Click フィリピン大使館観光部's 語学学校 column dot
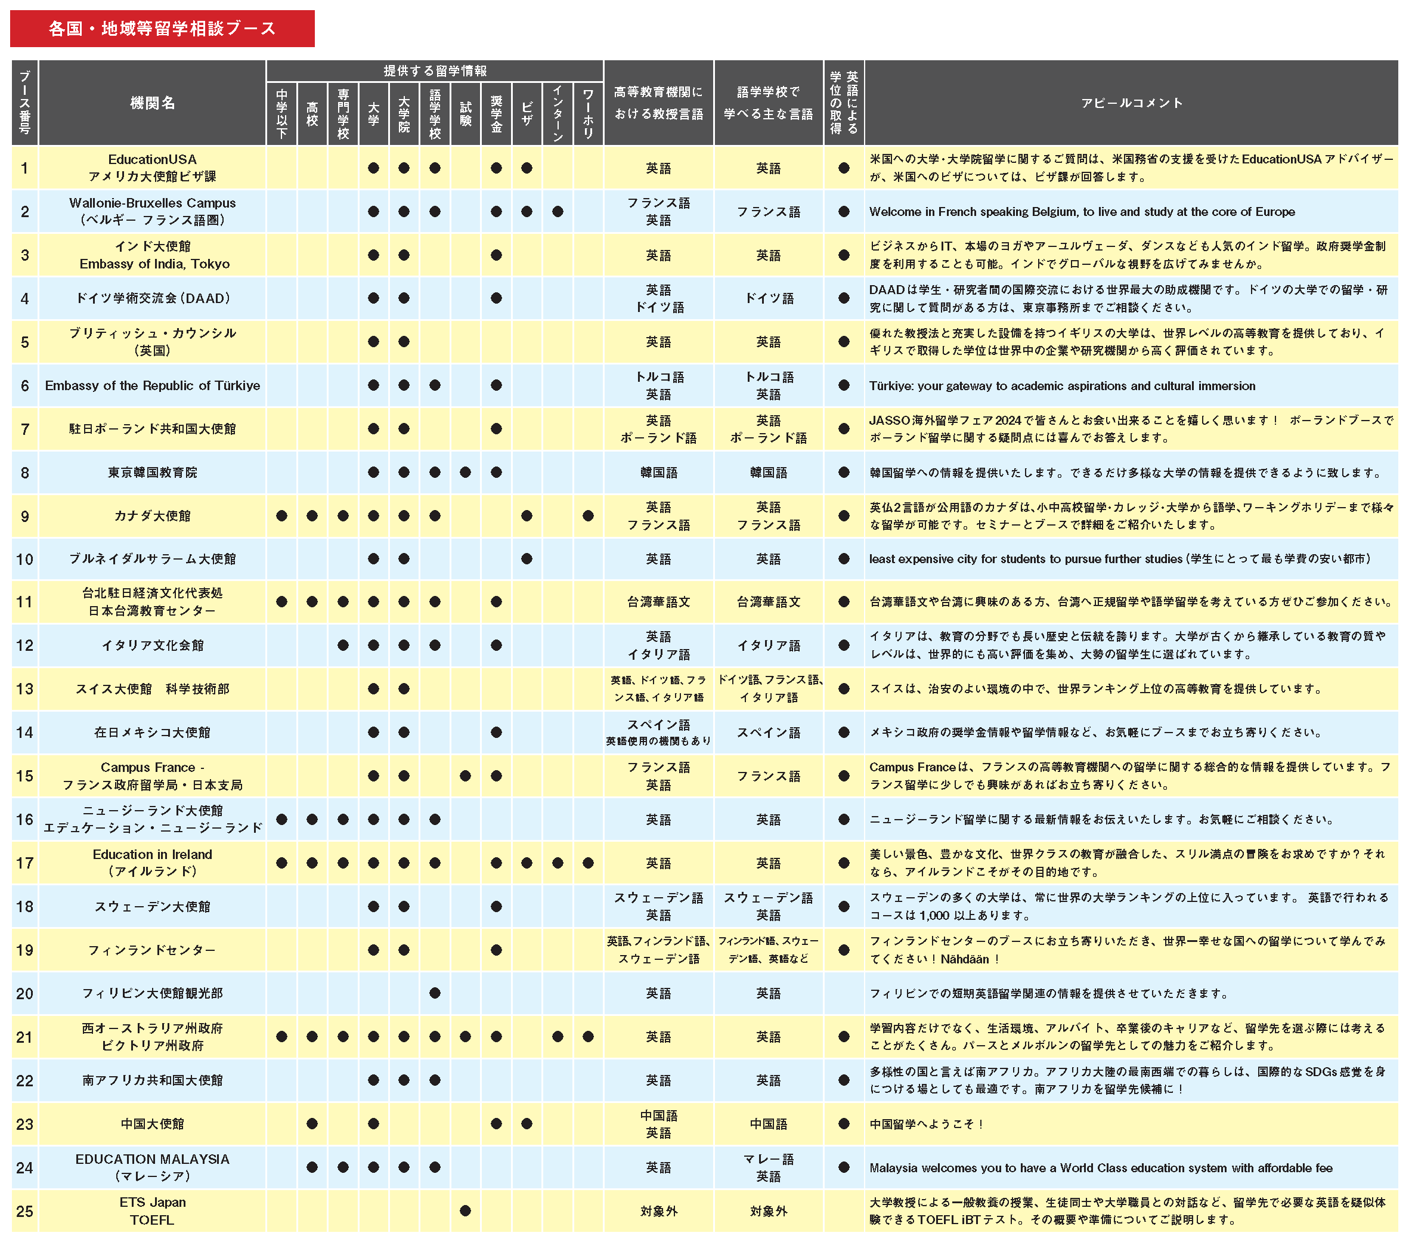 pos(435,993)
